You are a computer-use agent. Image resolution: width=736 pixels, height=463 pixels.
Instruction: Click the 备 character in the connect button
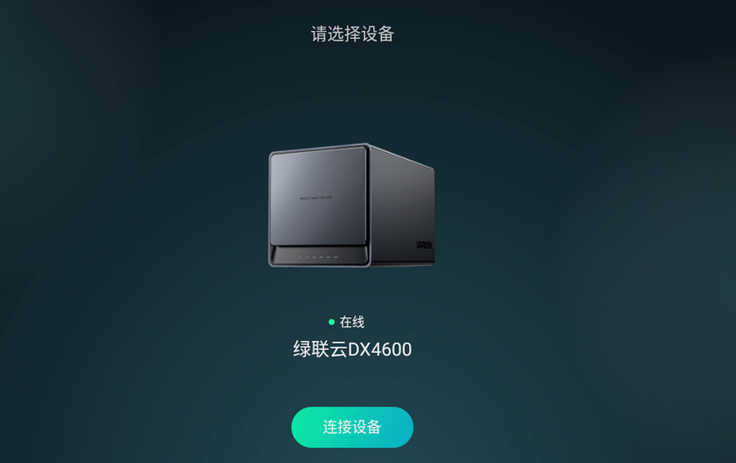coord(374,427)
